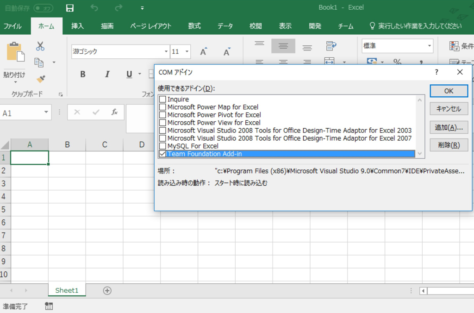The height and width of the screenshot is (313, 474).
Task: Check Microsoft Power Map for Excel
Action: coord(162,107)
